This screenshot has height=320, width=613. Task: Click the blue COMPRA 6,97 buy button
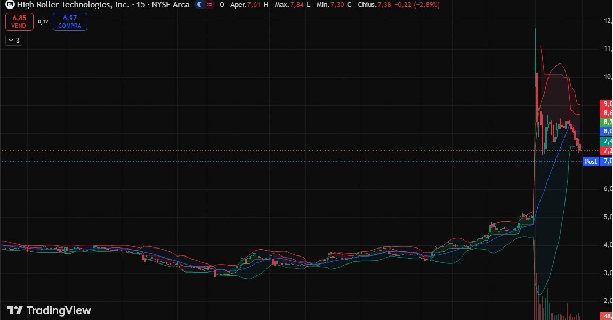coord(70,22)
